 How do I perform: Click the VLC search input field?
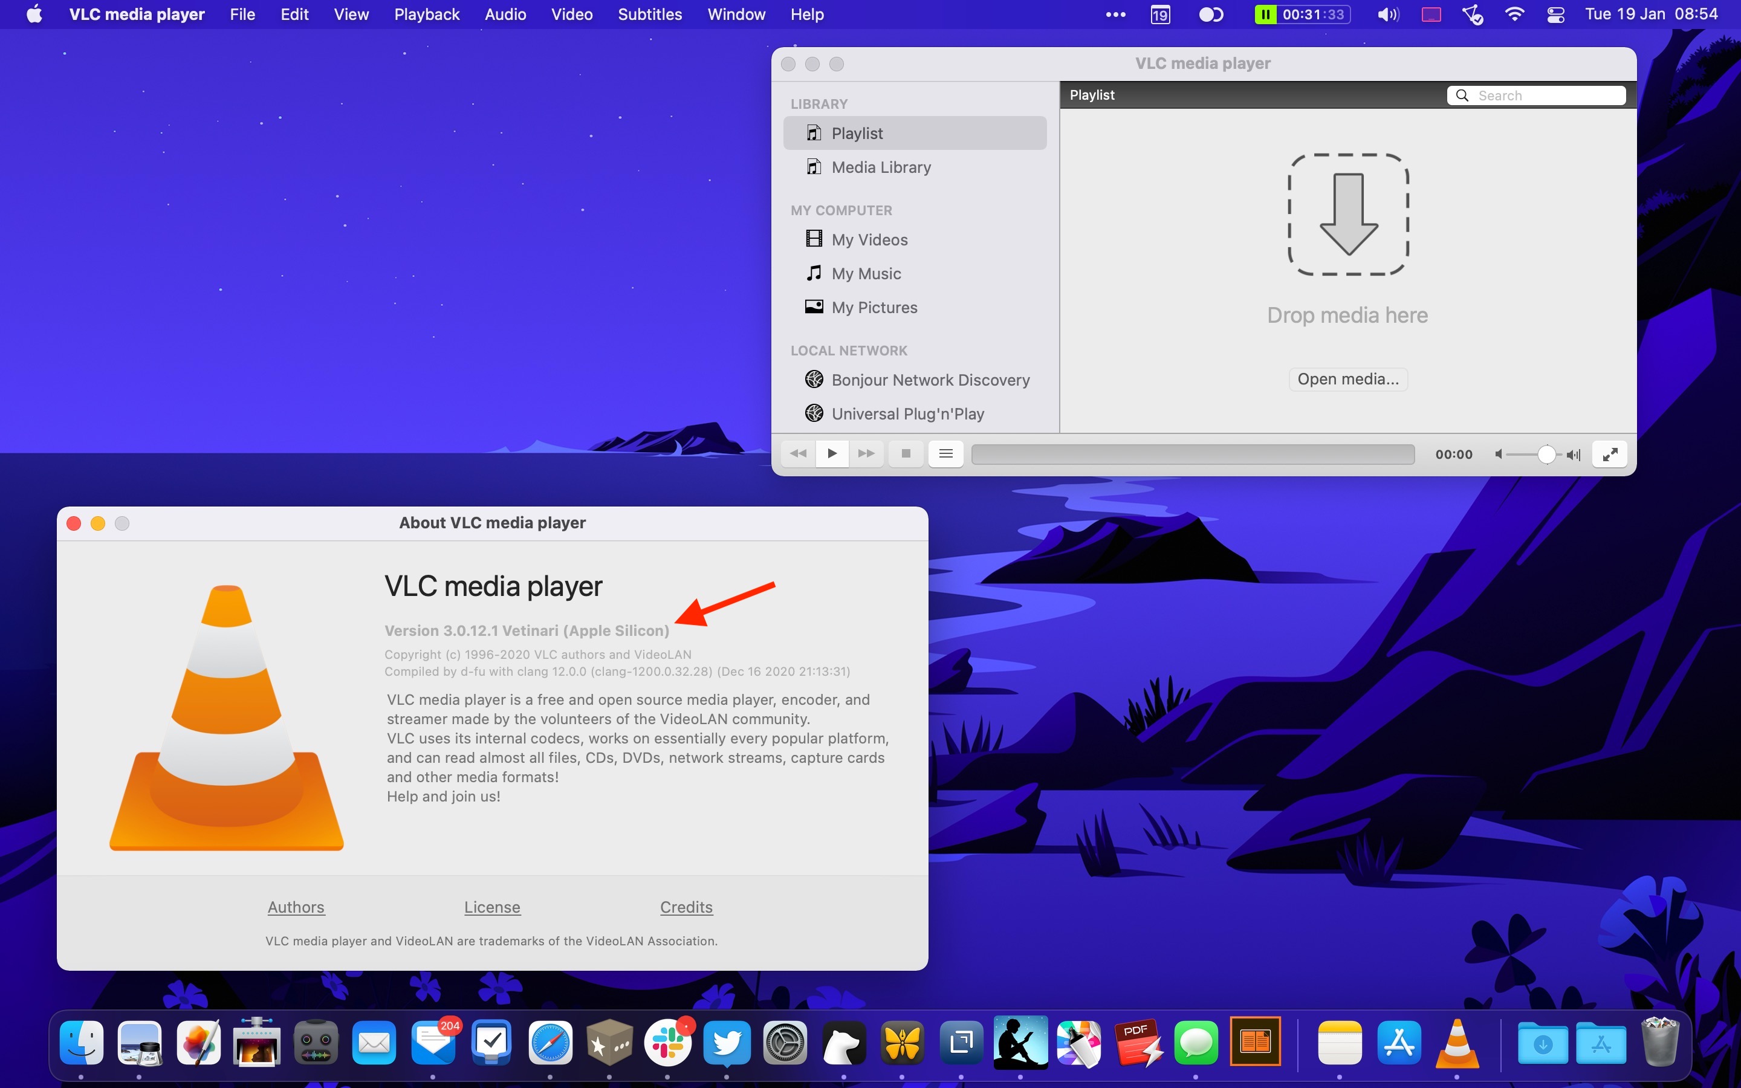click(1535, 94)
